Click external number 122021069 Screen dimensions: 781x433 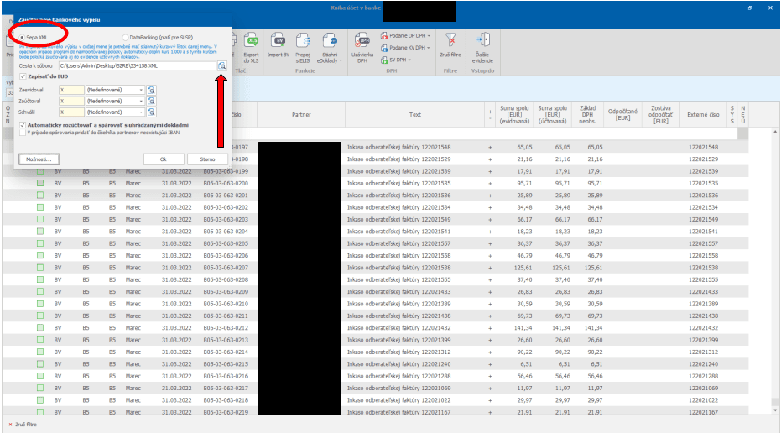tap(703, 389)
